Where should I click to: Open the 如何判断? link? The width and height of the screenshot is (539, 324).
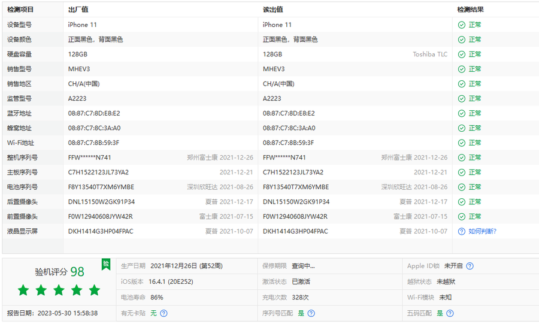point(482,231)
